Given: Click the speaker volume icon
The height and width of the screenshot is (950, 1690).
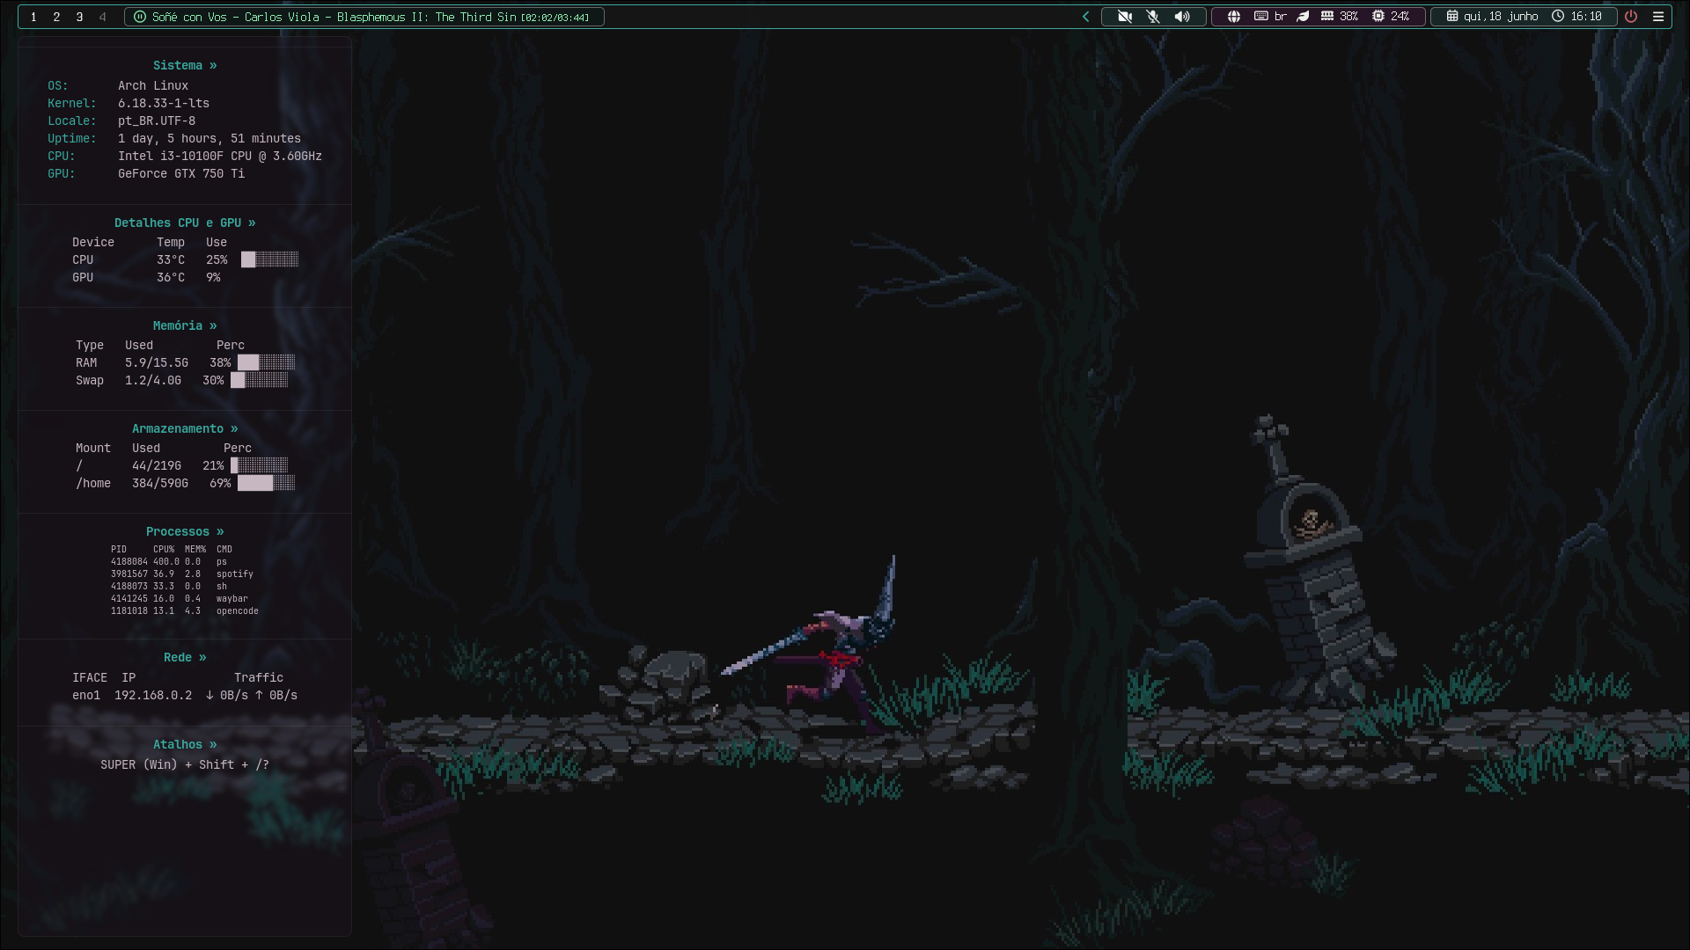Looking at the screenshot, I should pos(1182,17).
